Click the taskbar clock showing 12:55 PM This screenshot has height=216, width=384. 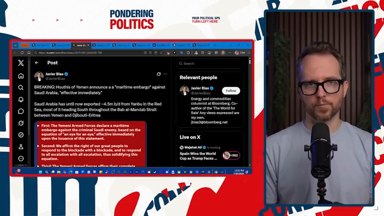point(239,172)
